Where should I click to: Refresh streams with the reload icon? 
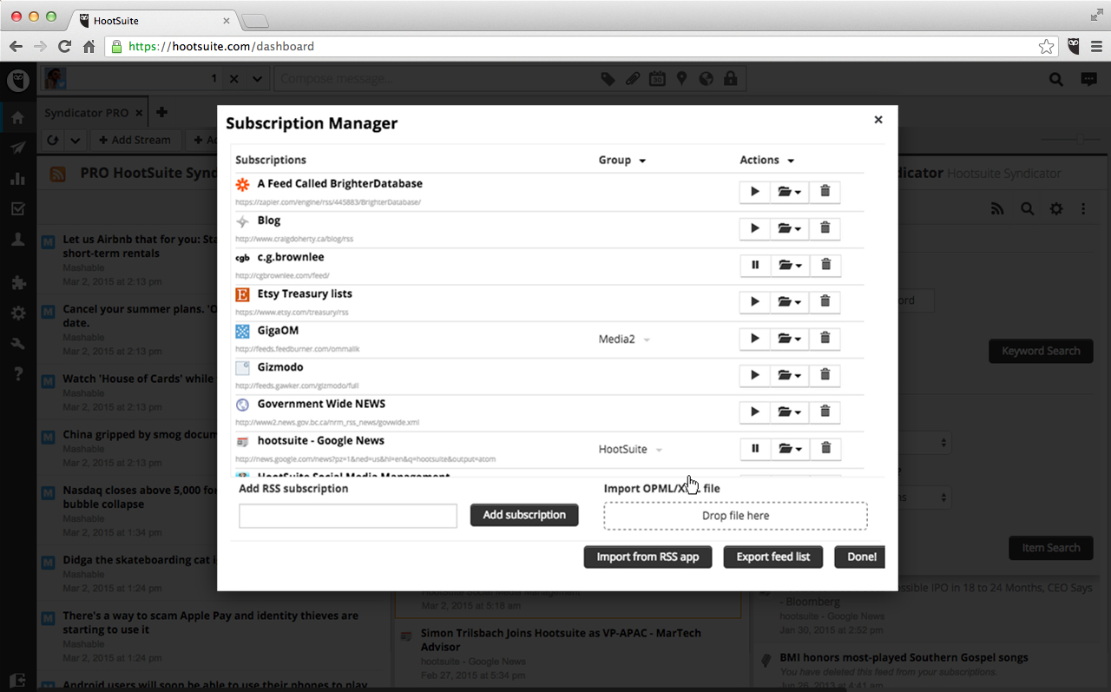[x=53, y=140]
